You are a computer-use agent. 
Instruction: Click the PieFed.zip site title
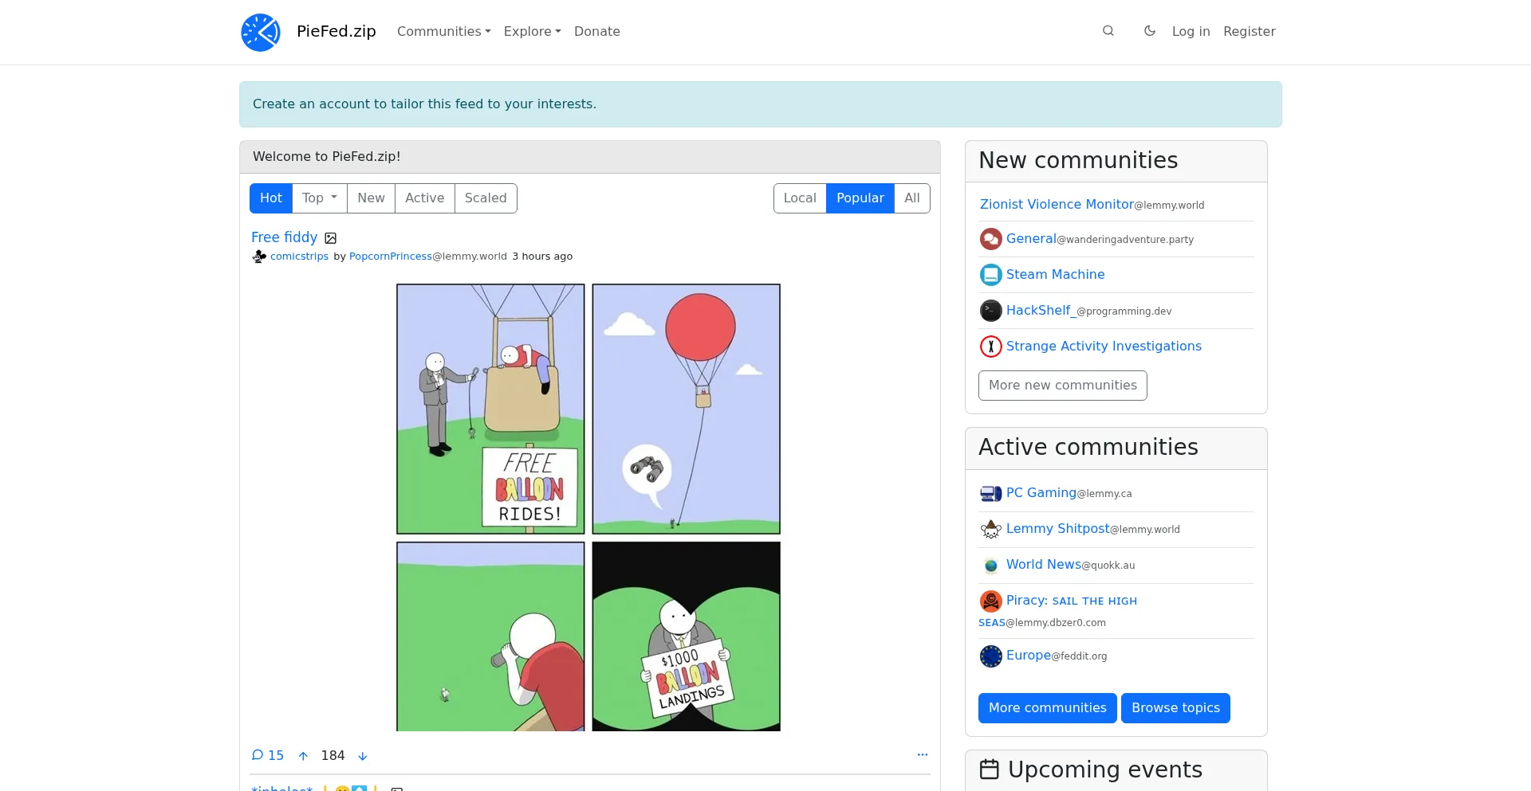click(x=337, y=31)
